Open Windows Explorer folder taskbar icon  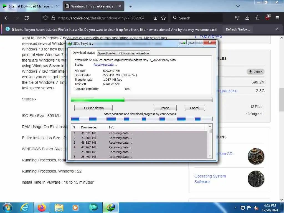(59, 207)
